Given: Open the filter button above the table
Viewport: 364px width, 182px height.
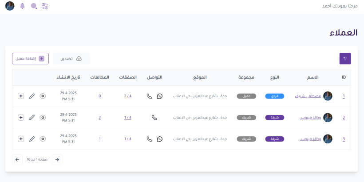Looking at the screenshot, I should coord(345,59).
